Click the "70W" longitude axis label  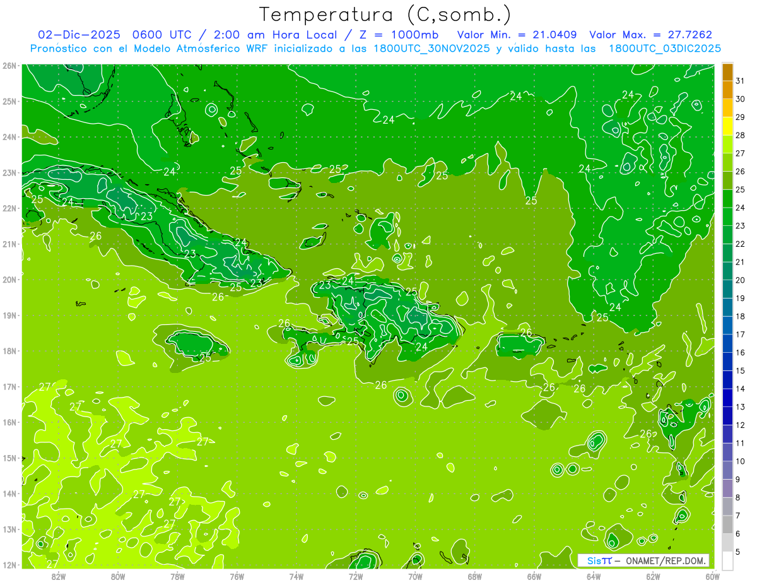click(415, 576)
